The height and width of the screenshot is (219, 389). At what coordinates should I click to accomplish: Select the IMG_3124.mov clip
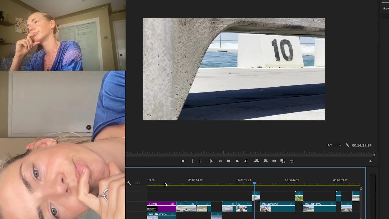click(x=161, y=215)
